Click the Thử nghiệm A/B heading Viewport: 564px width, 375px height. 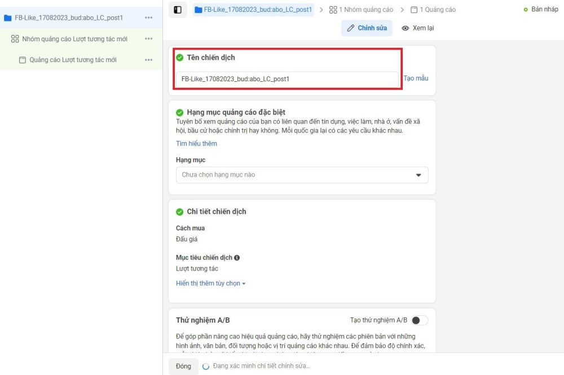click(203, 320)
